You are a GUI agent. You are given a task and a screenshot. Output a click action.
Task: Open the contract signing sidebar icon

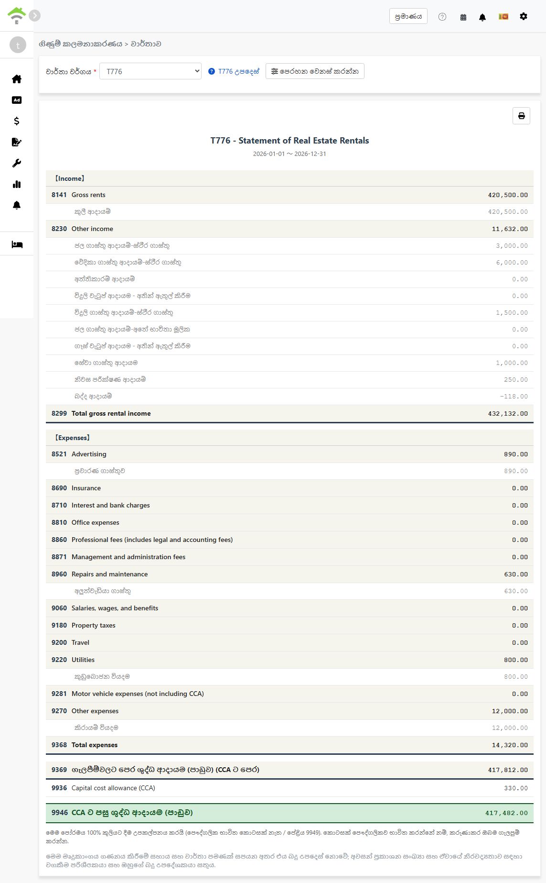[x=17, y=142]
